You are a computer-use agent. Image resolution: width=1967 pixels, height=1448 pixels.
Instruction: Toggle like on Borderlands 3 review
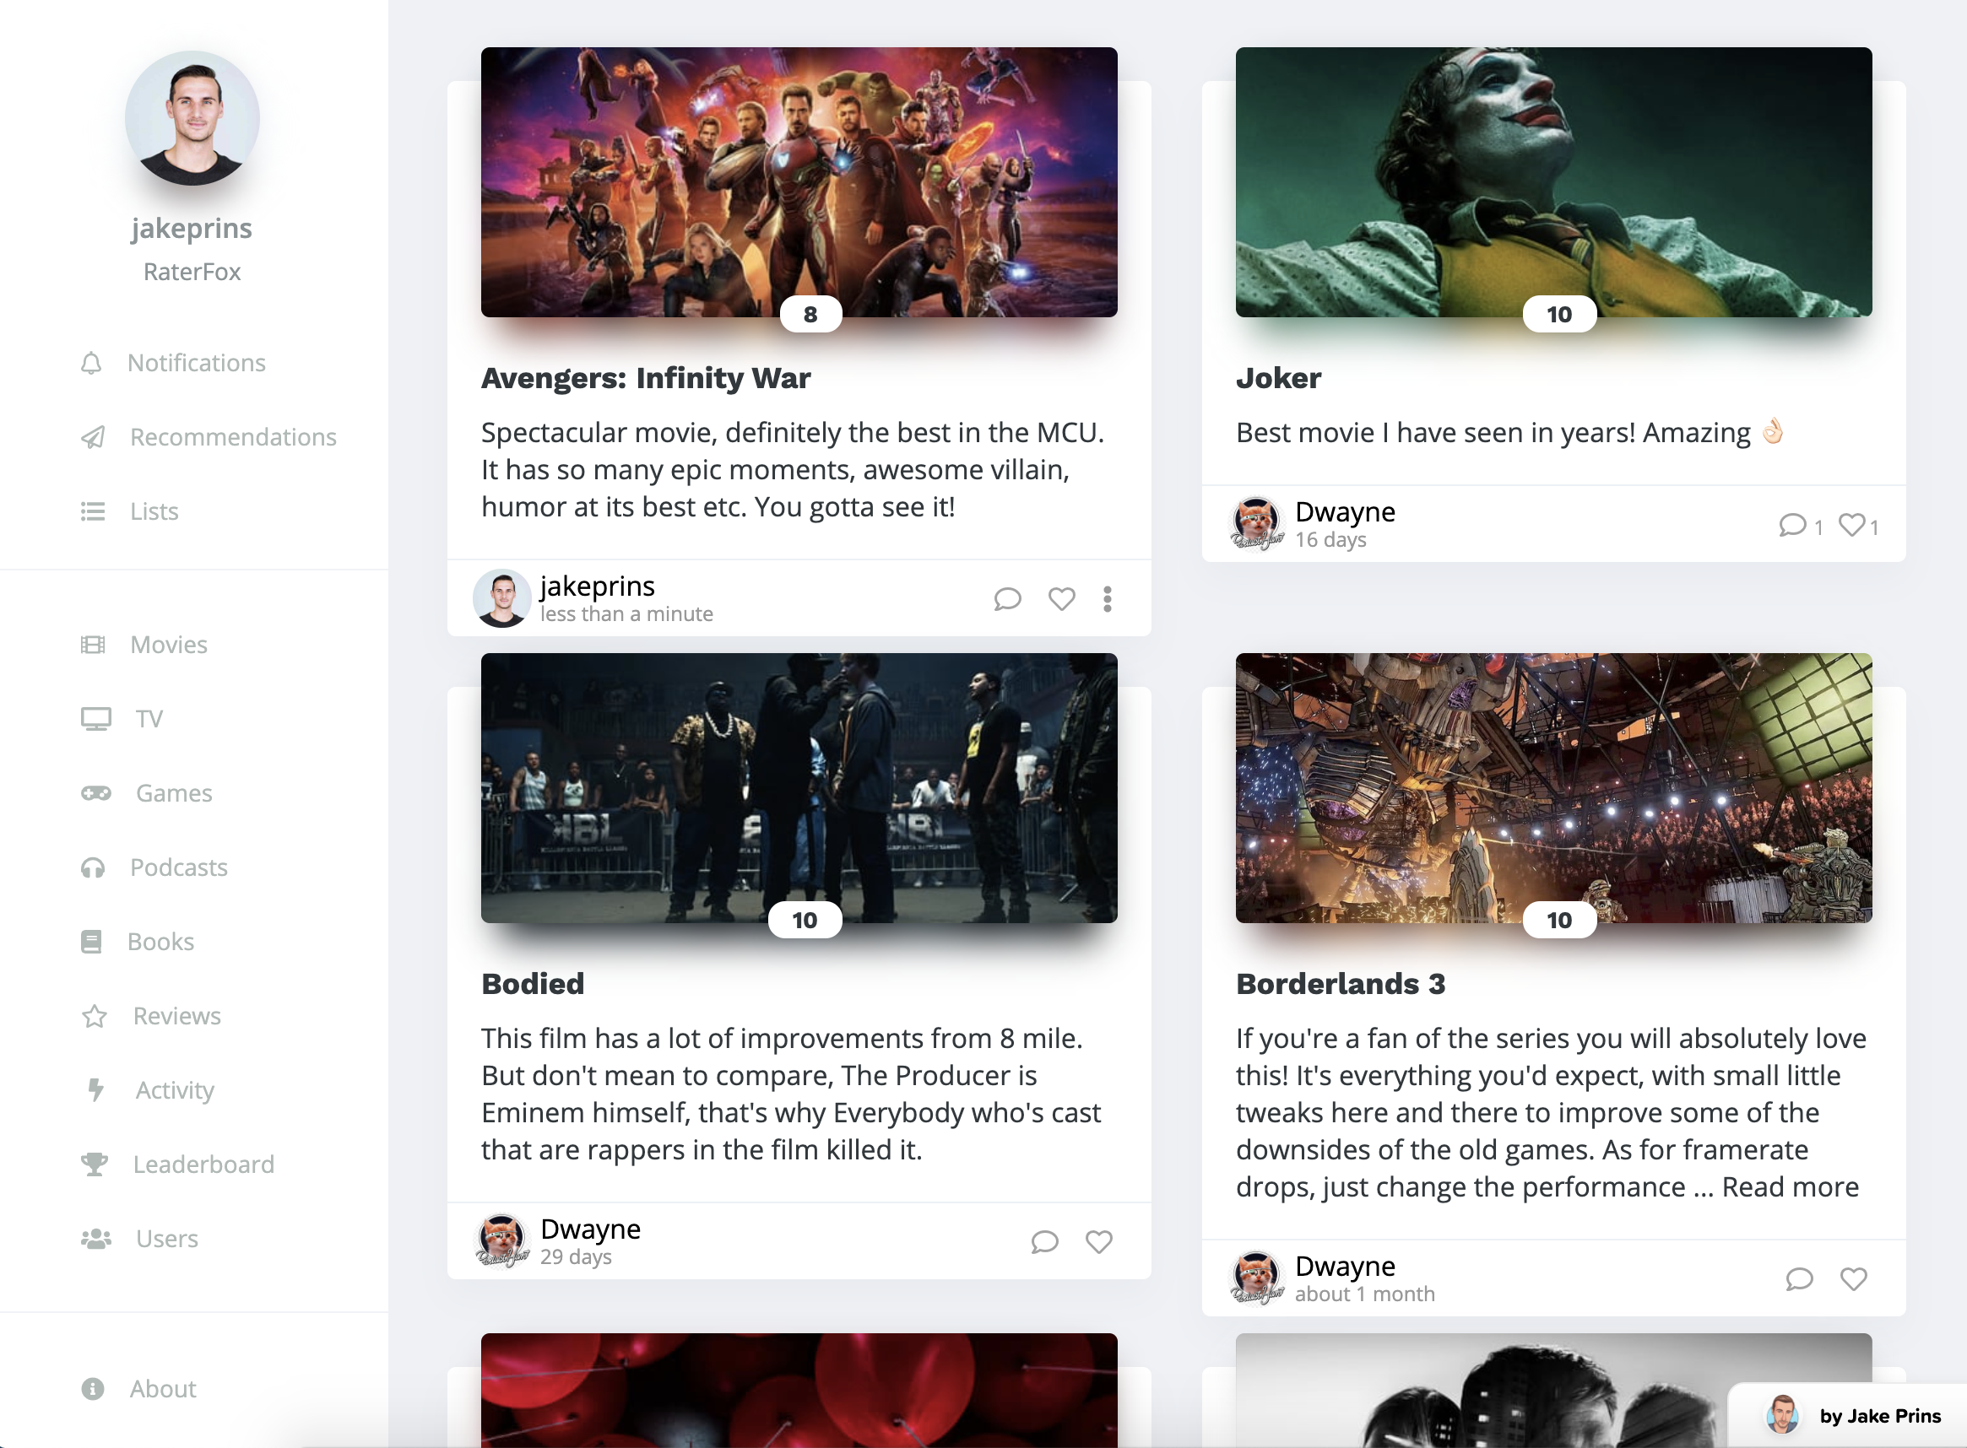[x=1853, y=1279]
